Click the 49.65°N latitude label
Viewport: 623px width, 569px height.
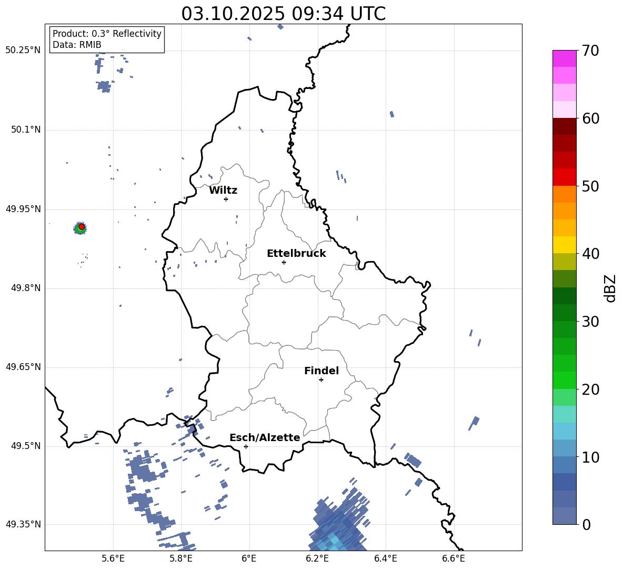point(23,367)
